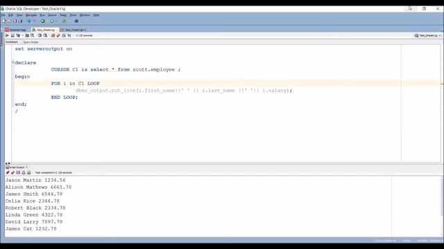The width and height of the screenshot is (444, 249).
Task: Click the 'END LOOP;' line
Action: 65,97
